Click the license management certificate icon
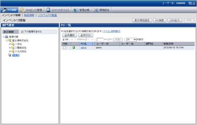The image size is (197, 125). pyautogui.click(x=23, y=10)
